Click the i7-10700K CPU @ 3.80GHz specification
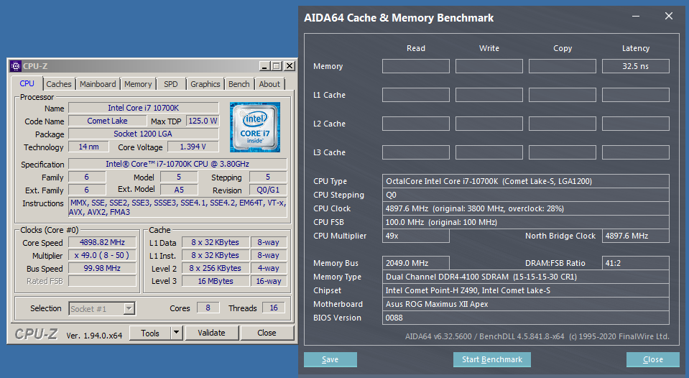The width and height of the screenshot is (689, 378). click(x=177, y=164)
